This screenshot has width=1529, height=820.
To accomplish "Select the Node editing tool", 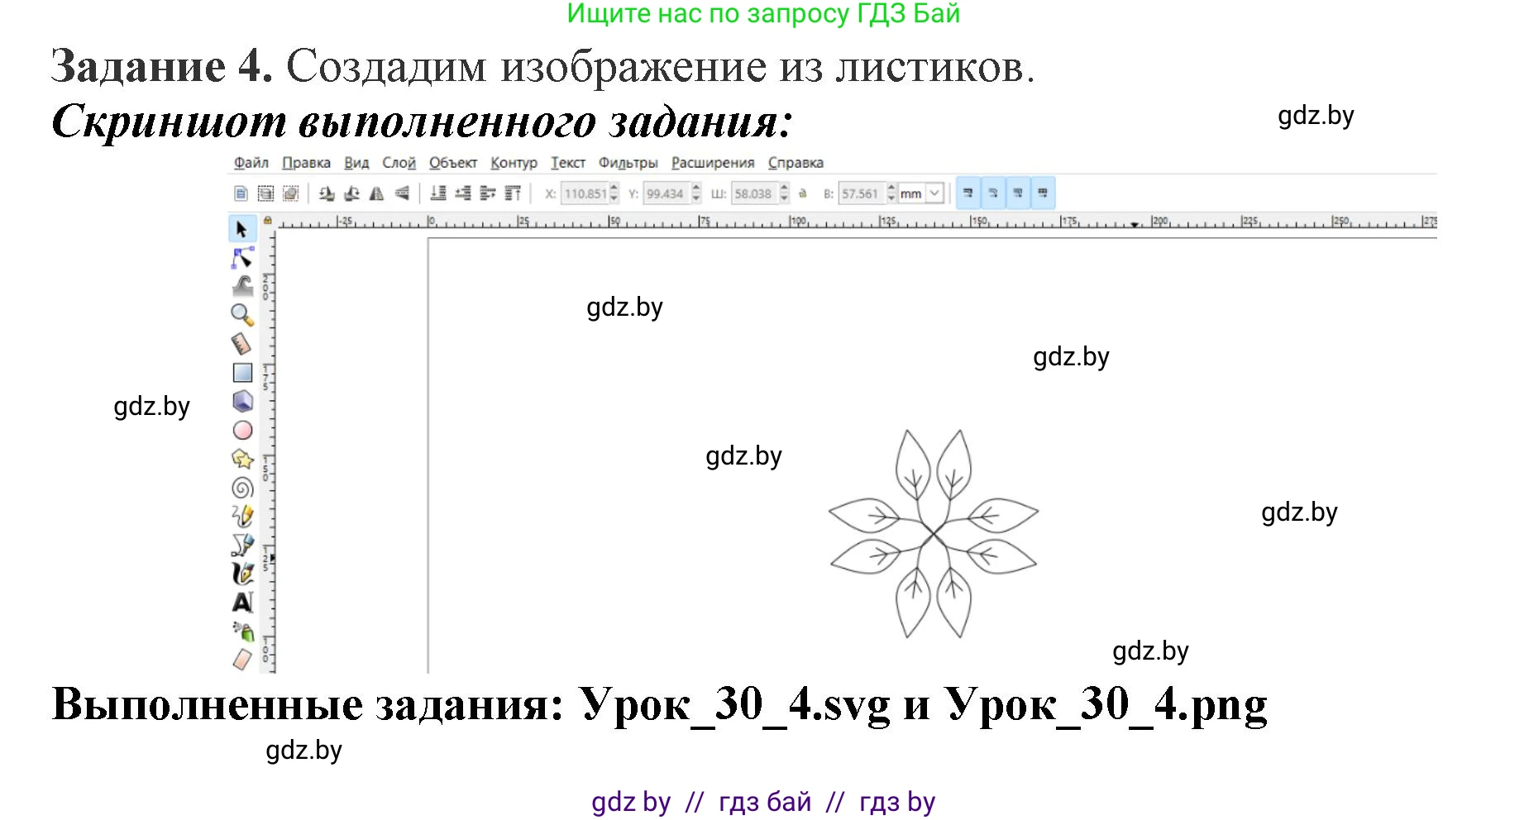I will (241, 258).
